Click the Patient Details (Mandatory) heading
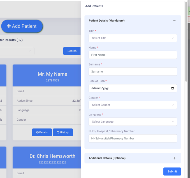 tap(106, 21)
